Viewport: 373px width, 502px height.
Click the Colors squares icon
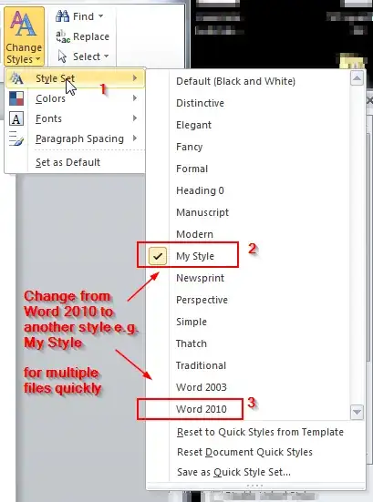(16, 98)
